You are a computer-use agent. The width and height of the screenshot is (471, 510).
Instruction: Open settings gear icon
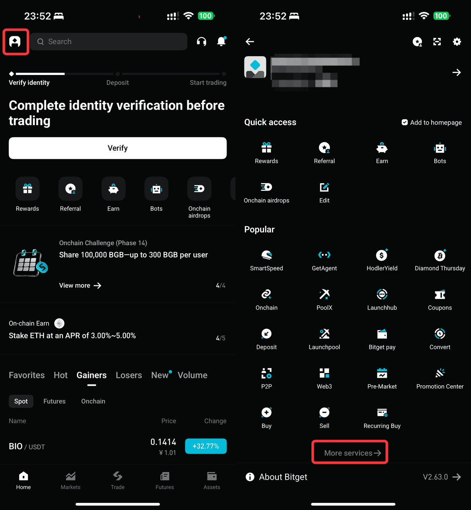457,41
